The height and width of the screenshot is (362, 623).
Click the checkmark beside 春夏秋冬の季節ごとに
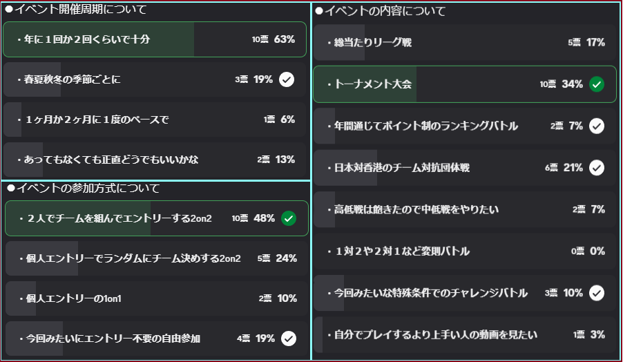[x=287, y=79]
